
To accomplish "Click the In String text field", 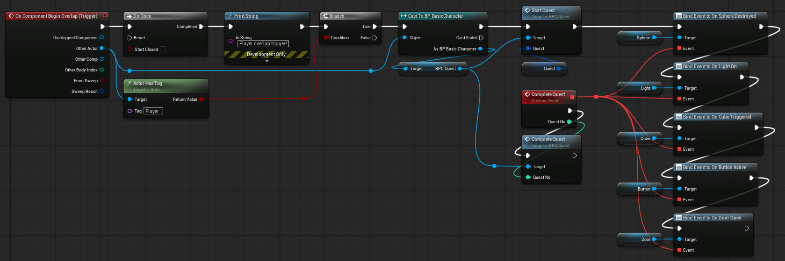I will 263,44.
